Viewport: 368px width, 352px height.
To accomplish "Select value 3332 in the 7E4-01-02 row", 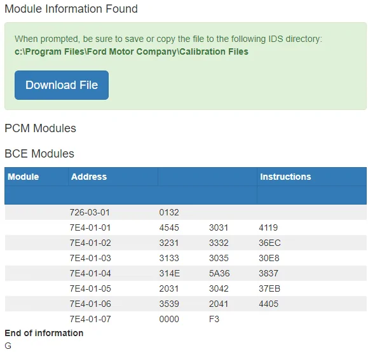I will tap(219, 243).
